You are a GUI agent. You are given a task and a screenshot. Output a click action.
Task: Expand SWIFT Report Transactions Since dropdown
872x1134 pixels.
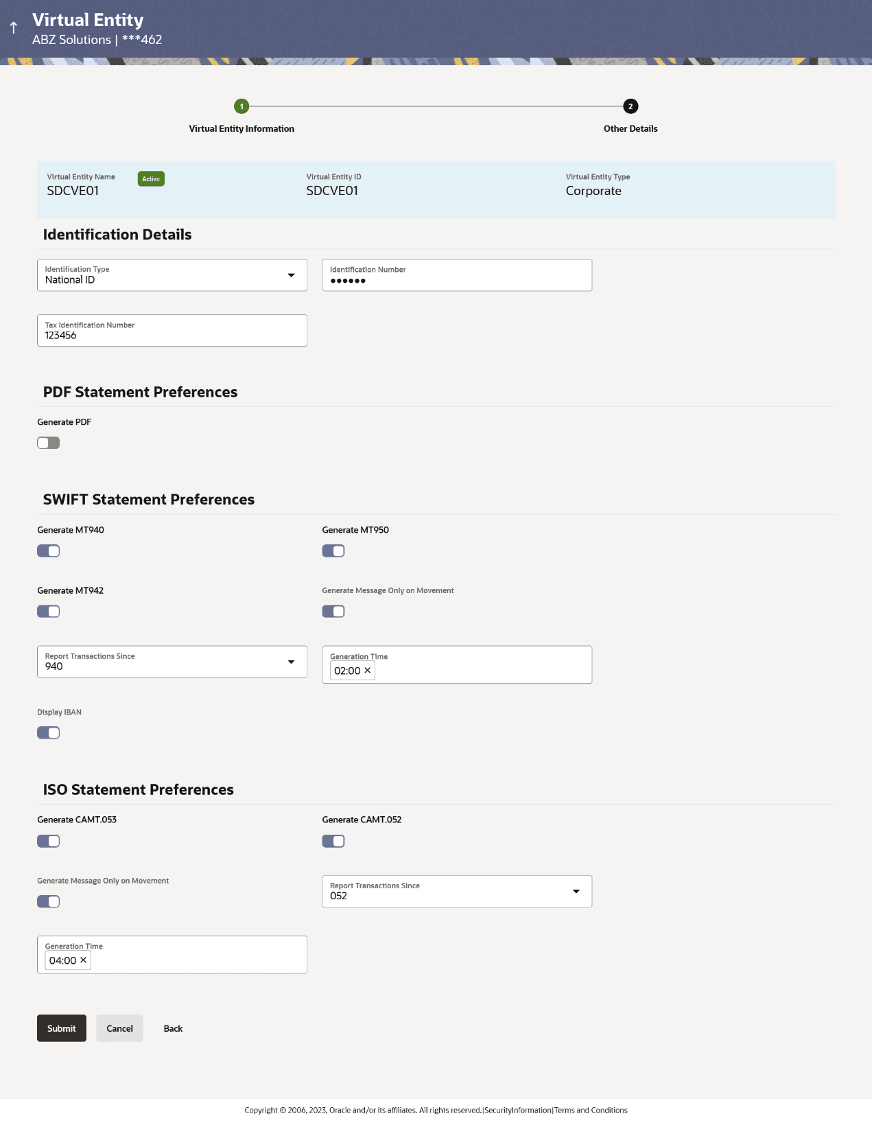tap(172, 662)
